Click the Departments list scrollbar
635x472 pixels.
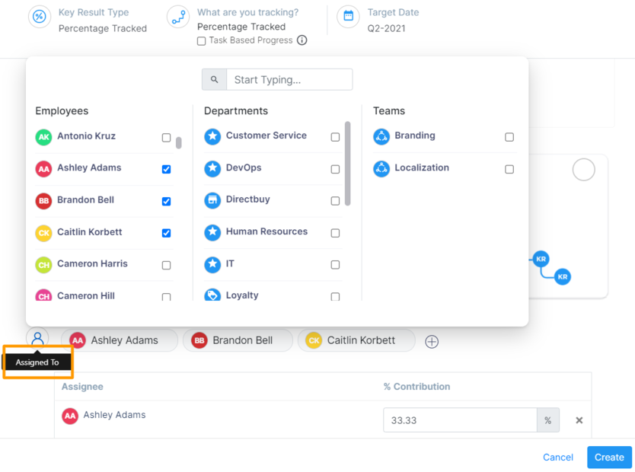(348, 163)
